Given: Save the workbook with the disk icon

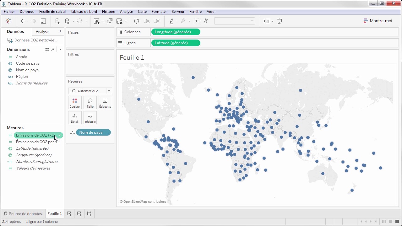Looking at the screenshot, I should pyautogui.click(x=43, y=21).
